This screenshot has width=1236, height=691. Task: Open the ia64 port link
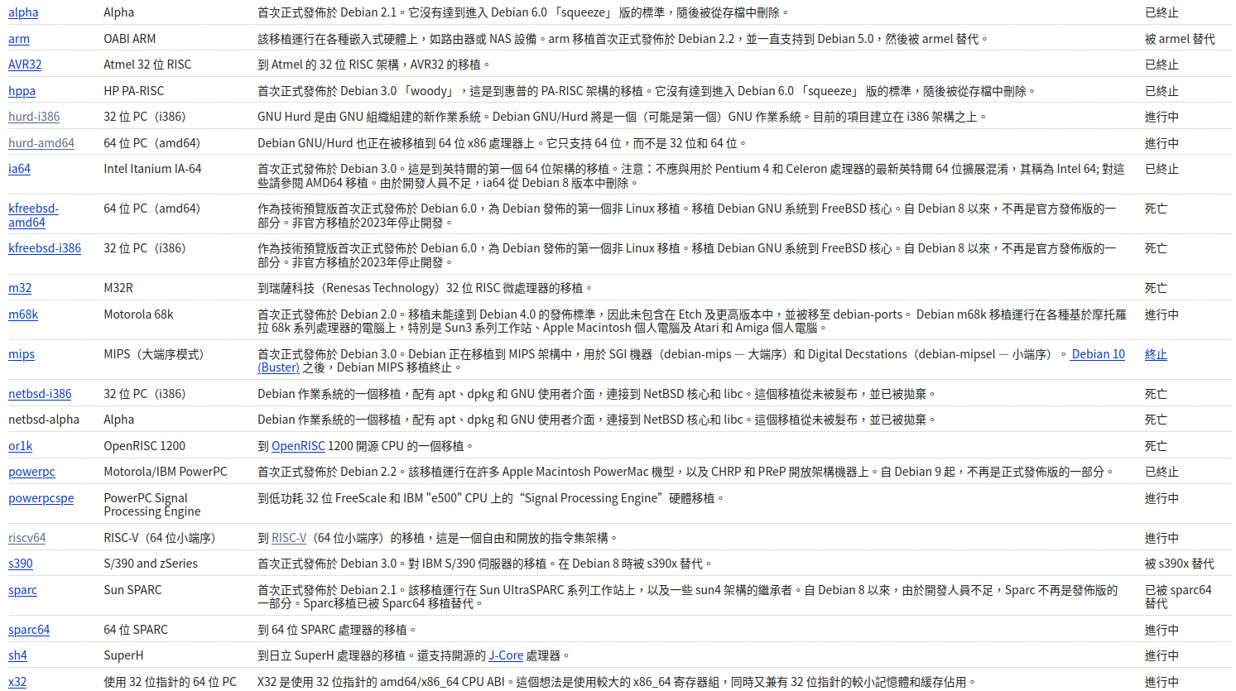pos(20,169)
